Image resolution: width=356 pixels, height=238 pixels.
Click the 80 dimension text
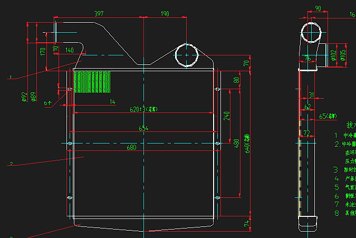(237, 80)
